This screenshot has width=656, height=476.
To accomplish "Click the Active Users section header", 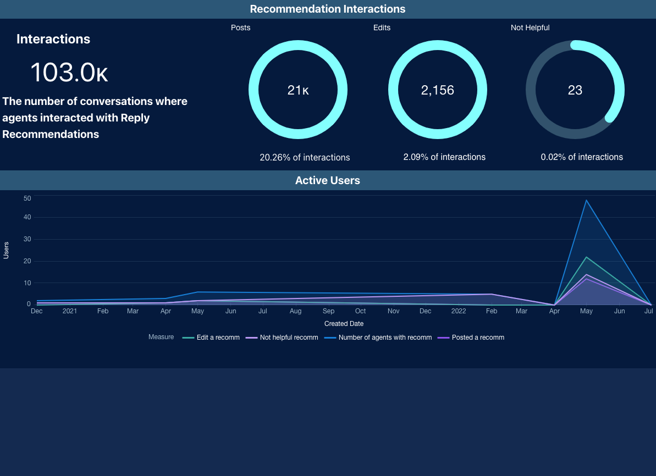I will (328, 180).
